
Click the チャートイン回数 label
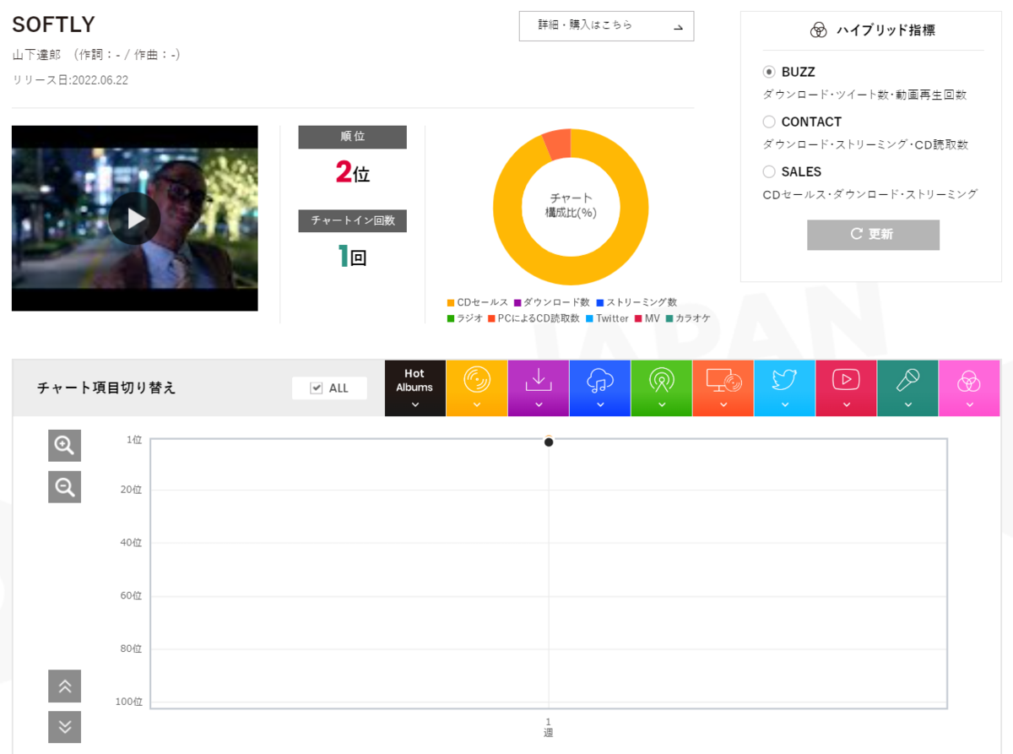click(352, 220)
